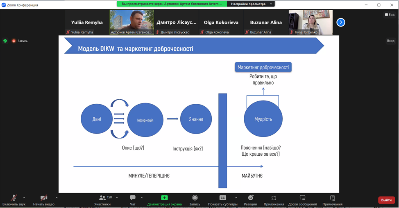The width and height of the screenshot is (399, 208).
Task: Expand audio options arrow beside microphone
Action: [x=24, y=198]
